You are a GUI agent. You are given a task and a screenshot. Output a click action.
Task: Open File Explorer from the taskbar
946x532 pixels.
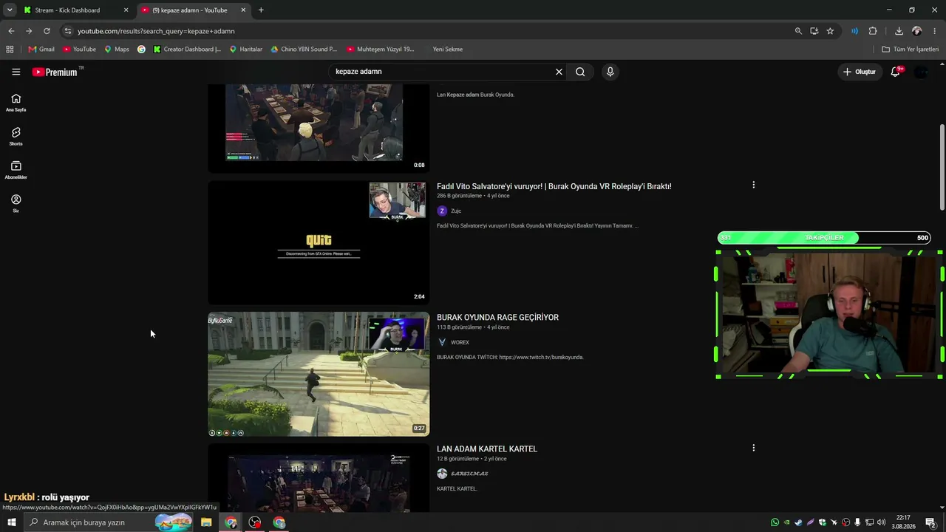tap(206, 522)
